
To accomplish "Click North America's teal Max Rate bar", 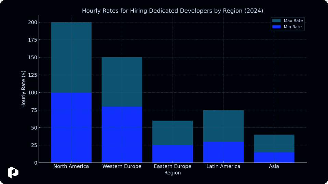I will (71, 57).
